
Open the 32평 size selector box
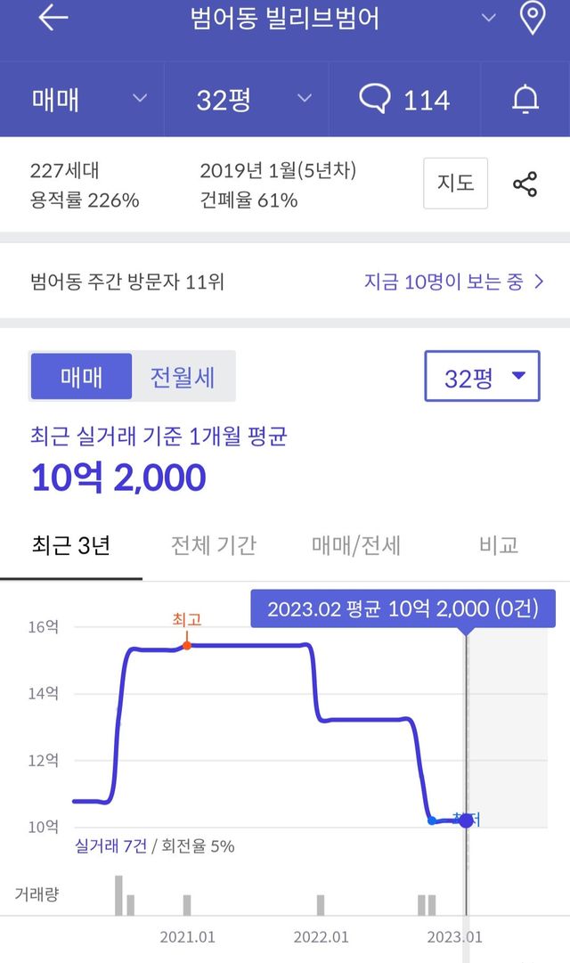482,377
